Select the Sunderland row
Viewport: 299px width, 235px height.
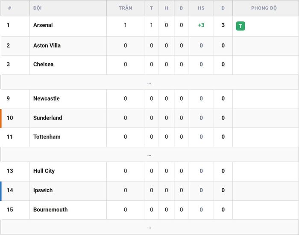[149, 118]
